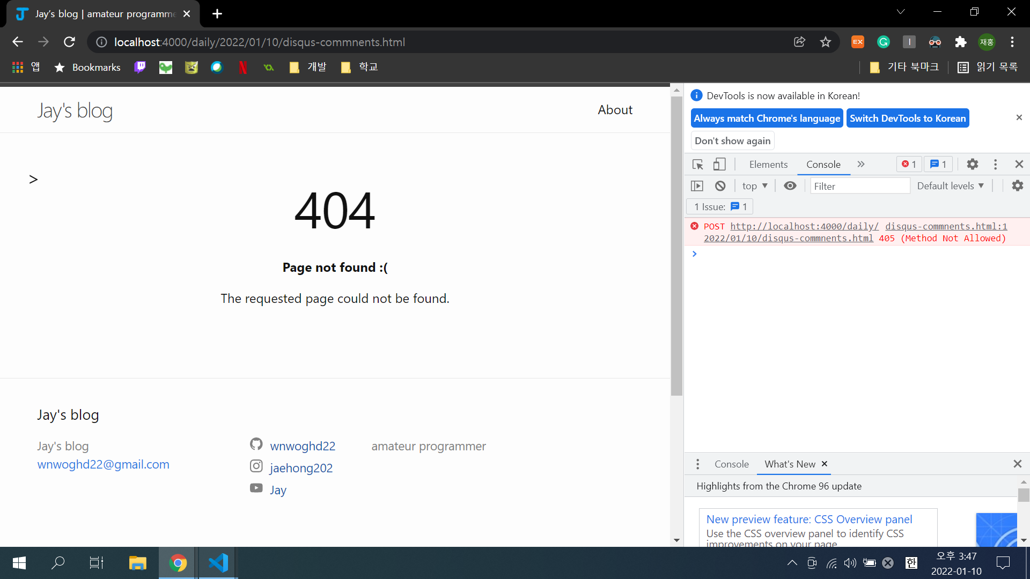This screenshot has height=579, width=1030.
Task: Reload the current page
Action: pos(69,42)
